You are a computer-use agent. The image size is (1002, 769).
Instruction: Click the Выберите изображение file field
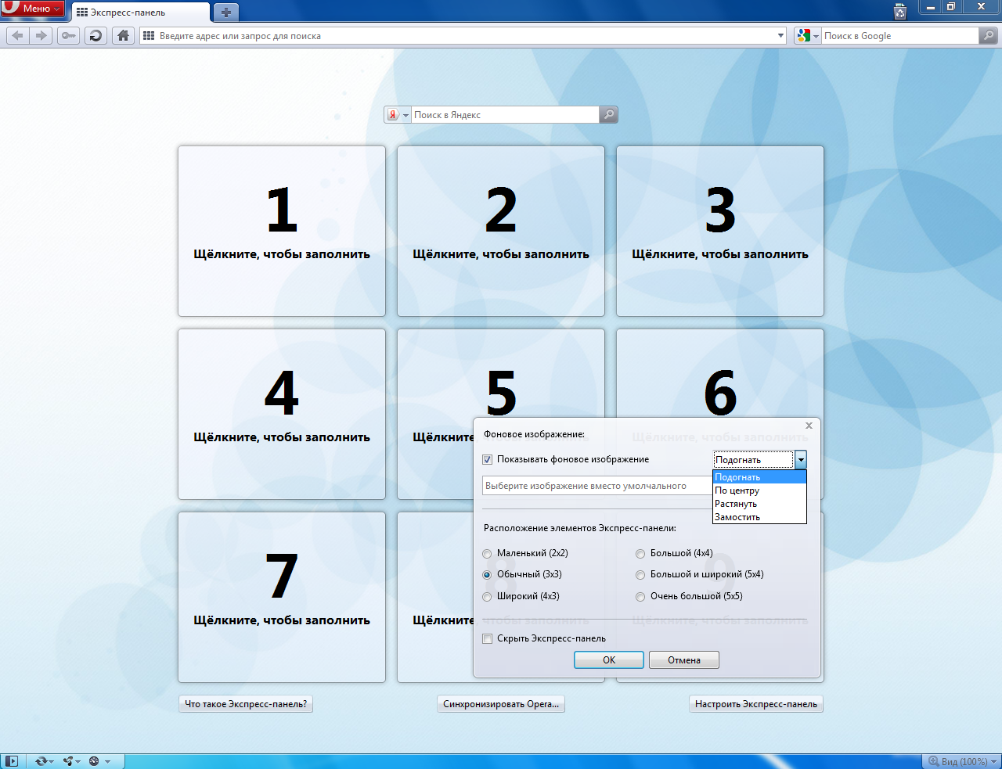[597, 486]
